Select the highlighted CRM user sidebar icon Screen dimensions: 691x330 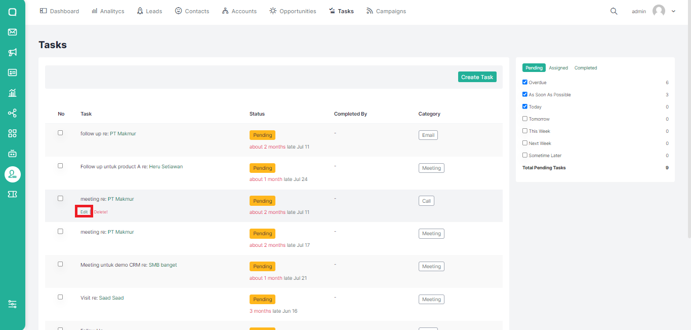13,174
